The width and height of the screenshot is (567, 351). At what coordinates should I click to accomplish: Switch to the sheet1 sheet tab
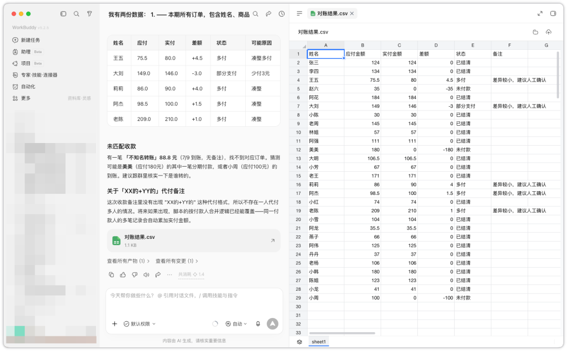click(319, 342)
